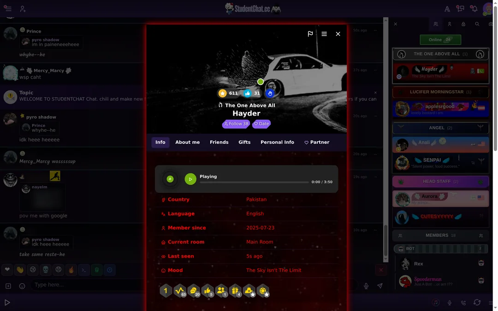Click the plus attachment icon by input
The image size is (498, 311).
8,286
